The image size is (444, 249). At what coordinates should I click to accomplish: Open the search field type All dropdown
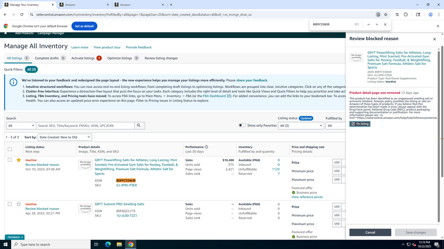[x=21, y=126]
